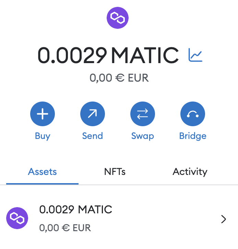
Task: Click the Send text label
Action: point(93,136)
